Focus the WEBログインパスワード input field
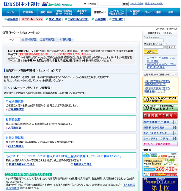The height and width of the screenshot is (191, 181). (154, 47)
